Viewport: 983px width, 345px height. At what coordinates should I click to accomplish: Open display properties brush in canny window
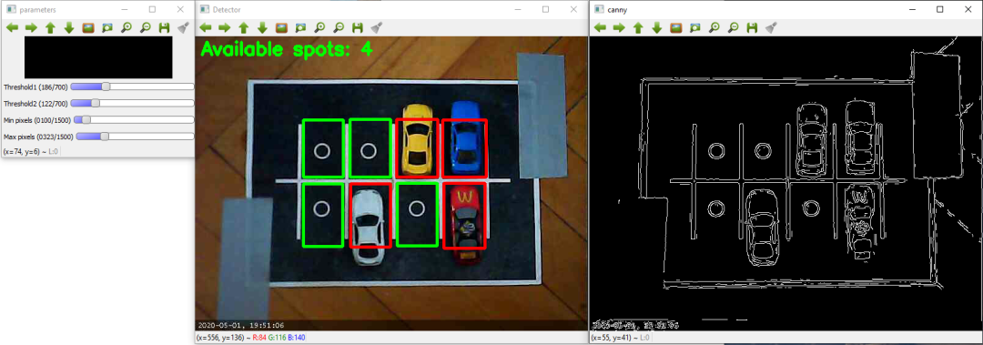(x=771, y=27)
